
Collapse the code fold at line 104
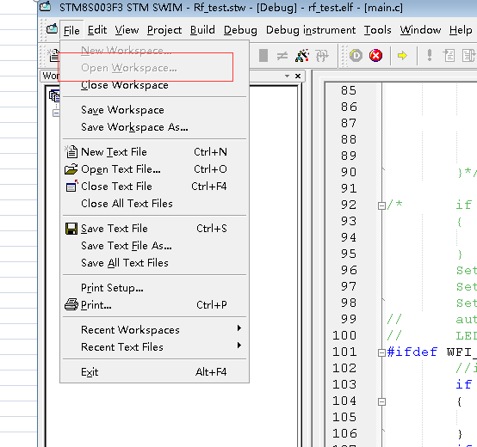[381, 401]
